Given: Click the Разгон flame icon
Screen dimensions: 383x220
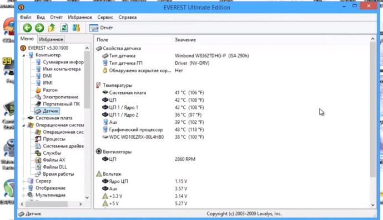Looking at the screenshot, I should pyautogui.click(x=38, y=90).
